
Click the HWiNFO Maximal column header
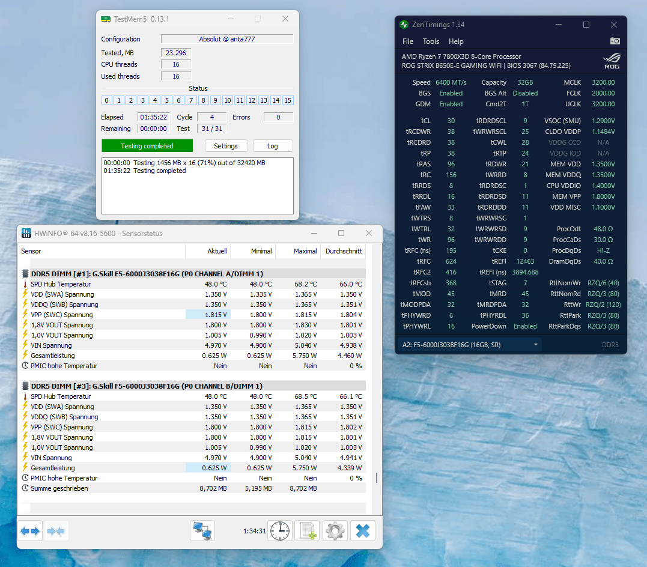299,251
